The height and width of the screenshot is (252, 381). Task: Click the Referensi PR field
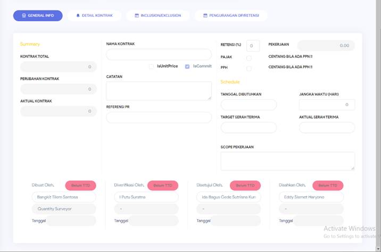pyautogui.click(x=159, y=117)
